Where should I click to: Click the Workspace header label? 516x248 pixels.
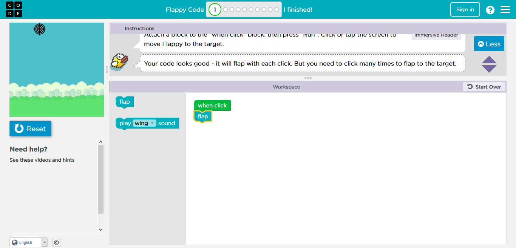coord(286,87)
